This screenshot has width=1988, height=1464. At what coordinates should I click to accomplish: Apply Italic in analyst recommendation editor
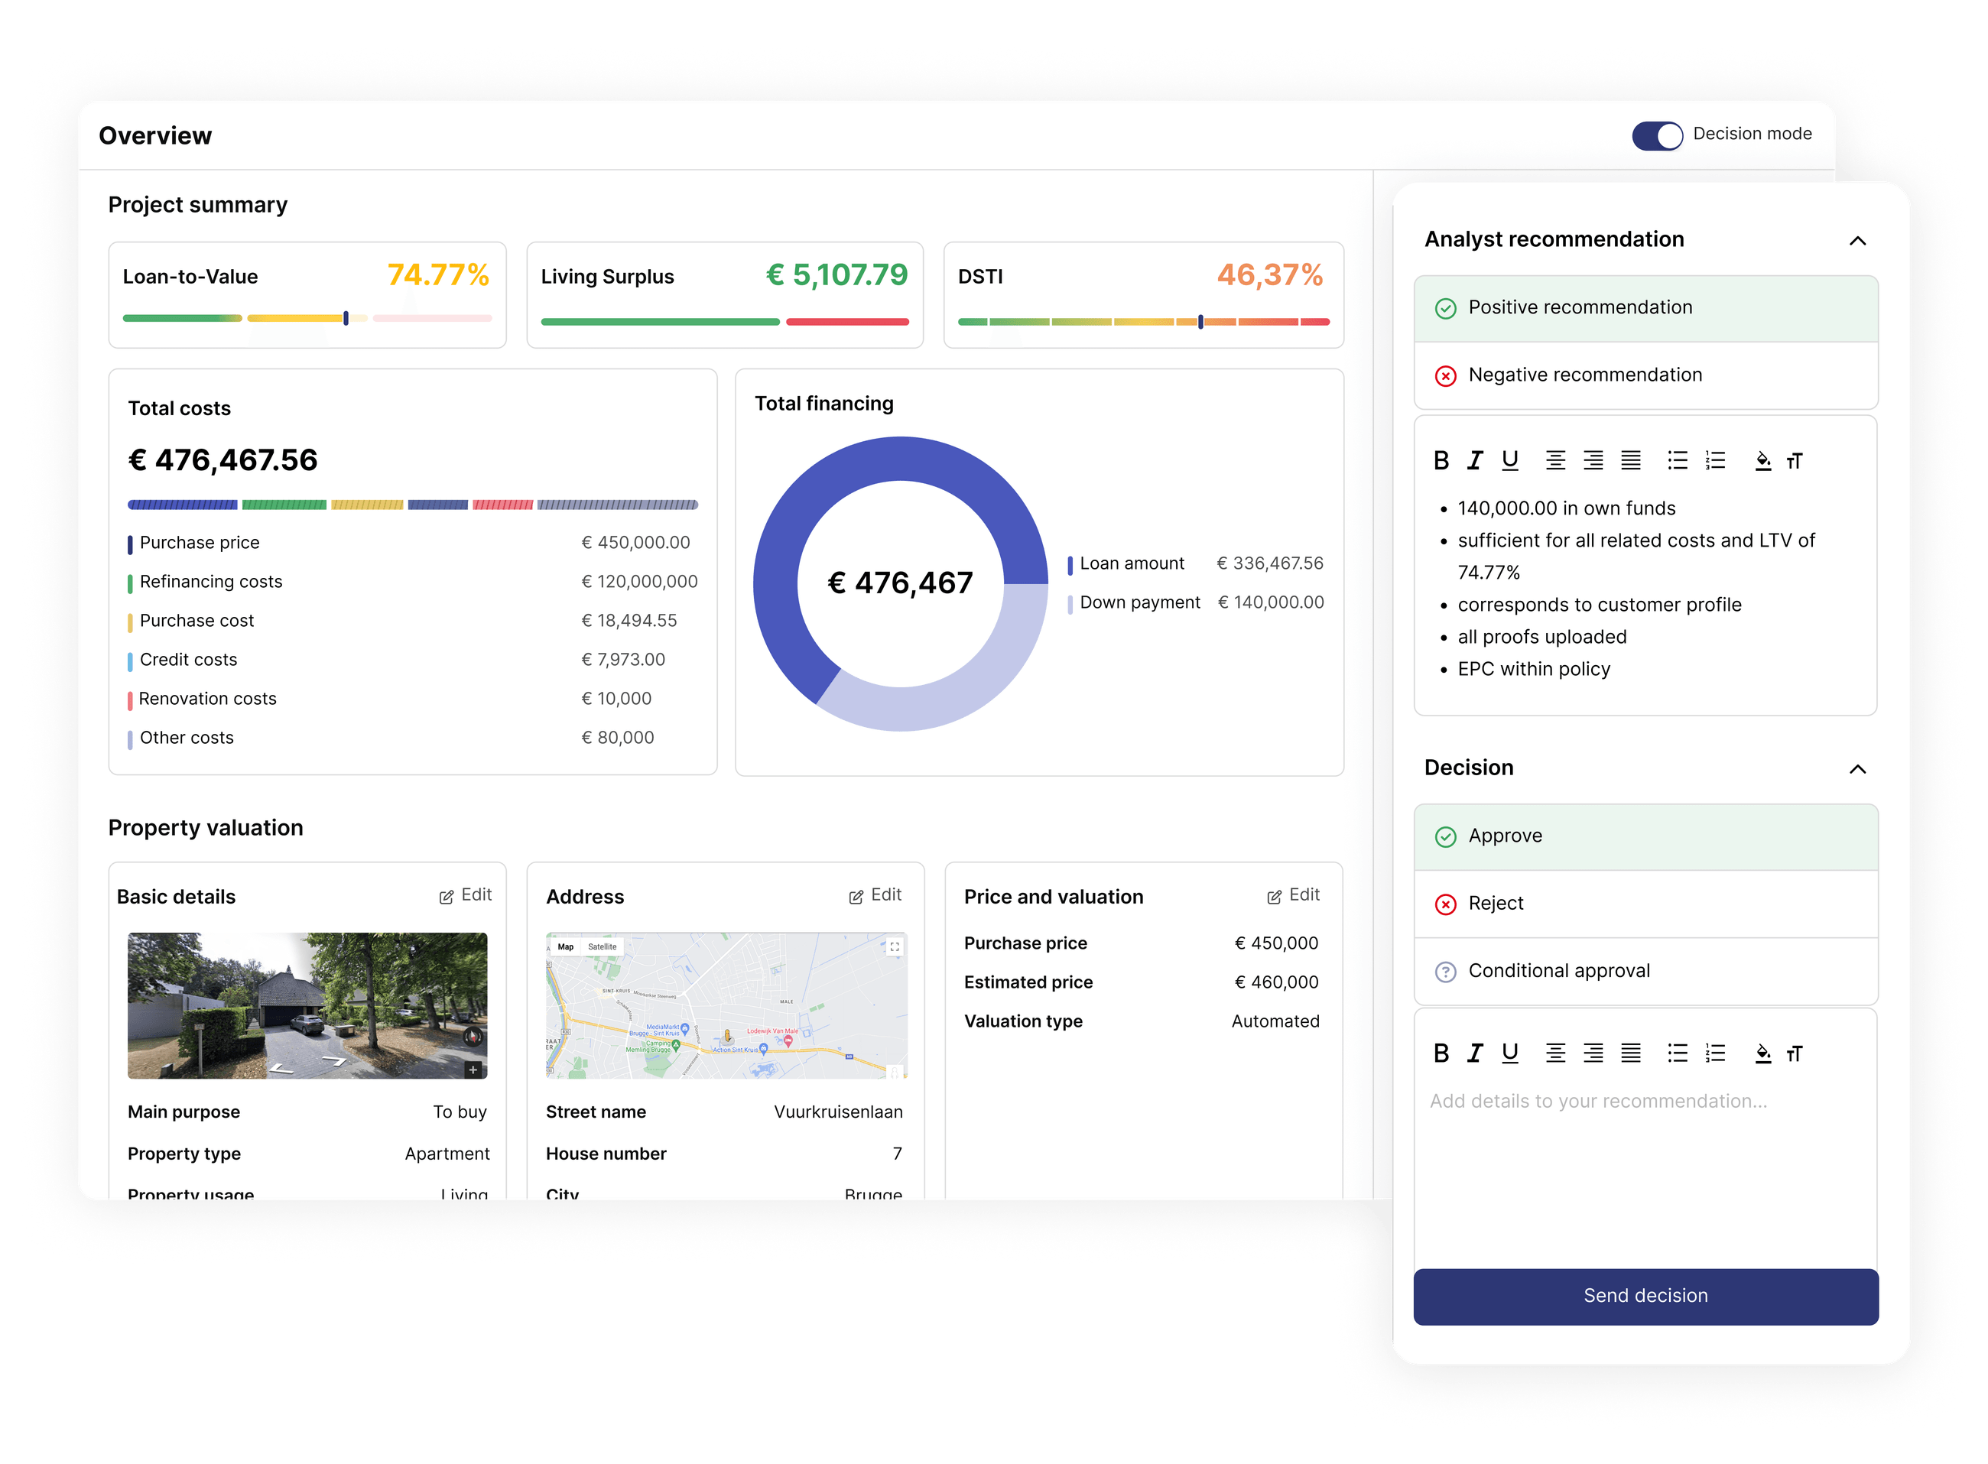tap(1475, 460)
